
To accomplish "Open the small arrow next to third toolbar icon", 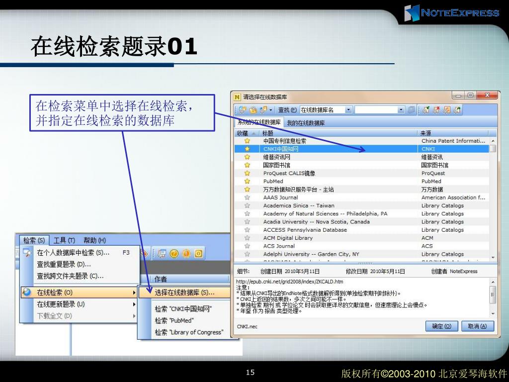I will pos(271,110).
